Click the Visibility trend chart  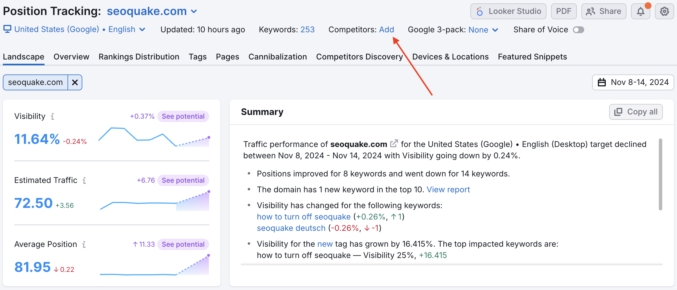[154, 137]
